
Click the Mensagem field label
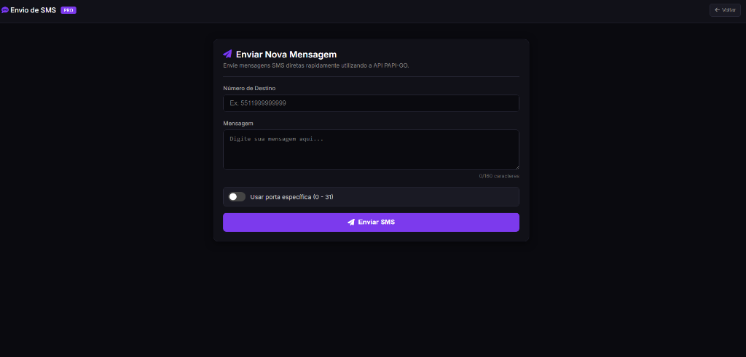tap(238, 123)
